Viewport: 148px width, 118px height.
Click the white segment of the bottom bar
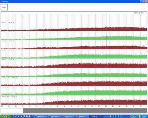point(12,111)
